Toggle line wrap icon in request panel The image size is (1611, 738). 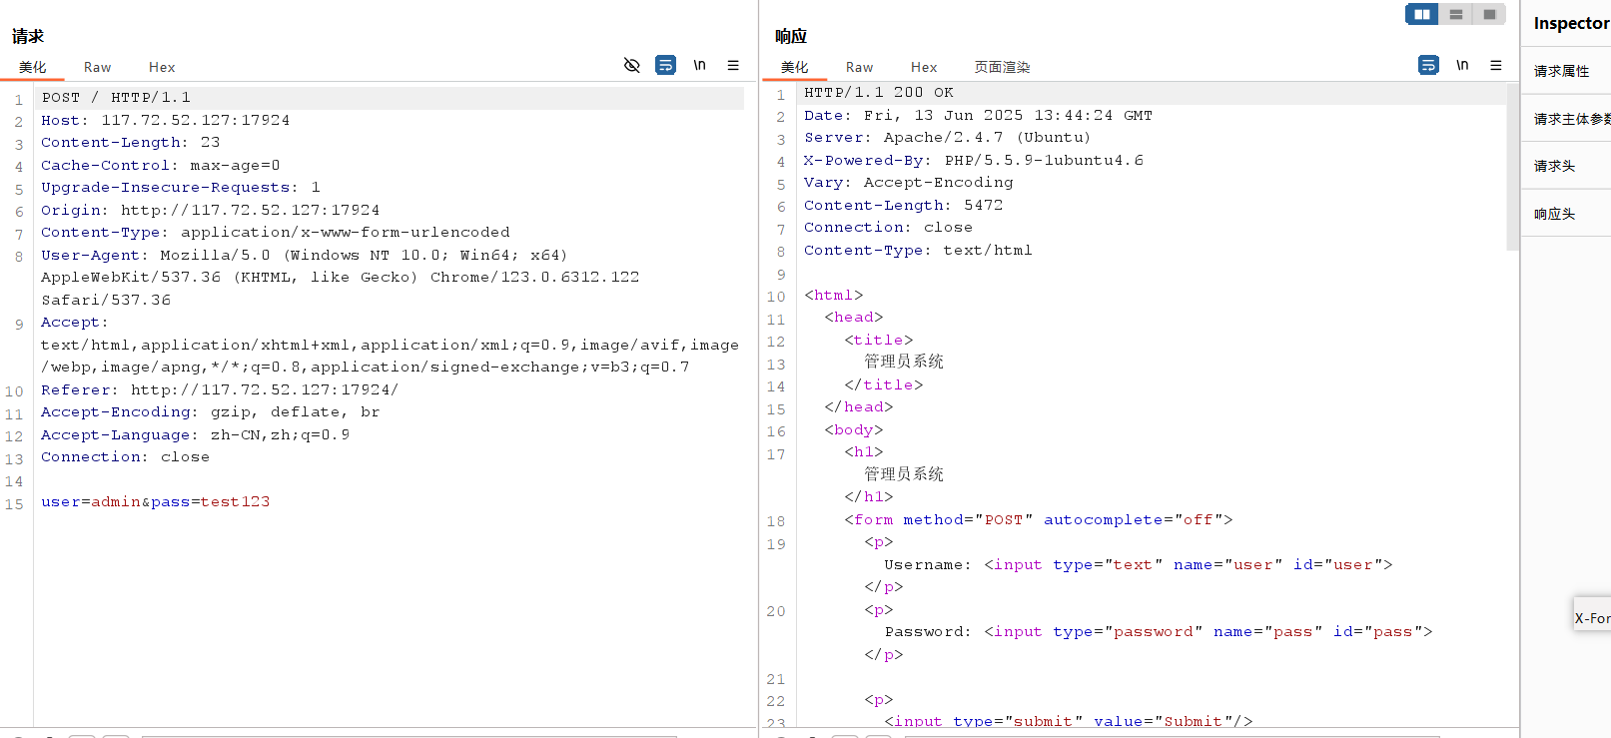coord(665,65)
